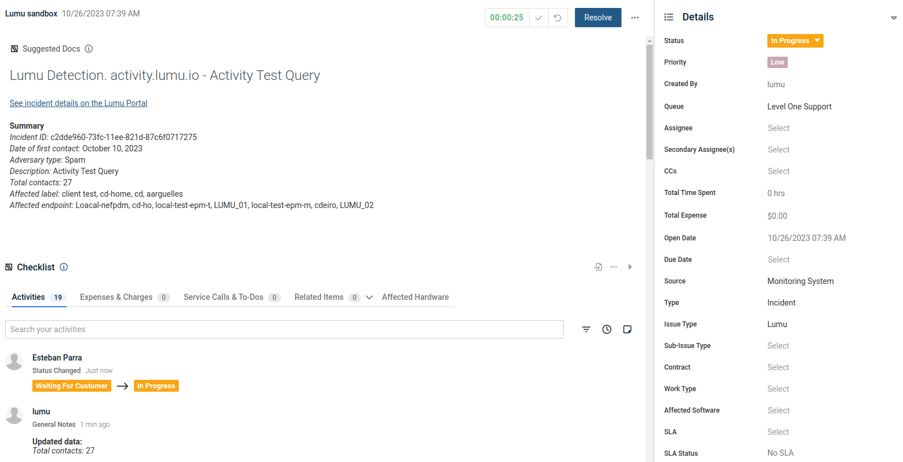This screenshot has width=903, height=462.
Task: Expand the chevron after Related Items
Action: click(369, 298)
